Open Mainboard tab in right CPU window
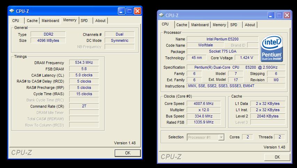 click(200, 25)
